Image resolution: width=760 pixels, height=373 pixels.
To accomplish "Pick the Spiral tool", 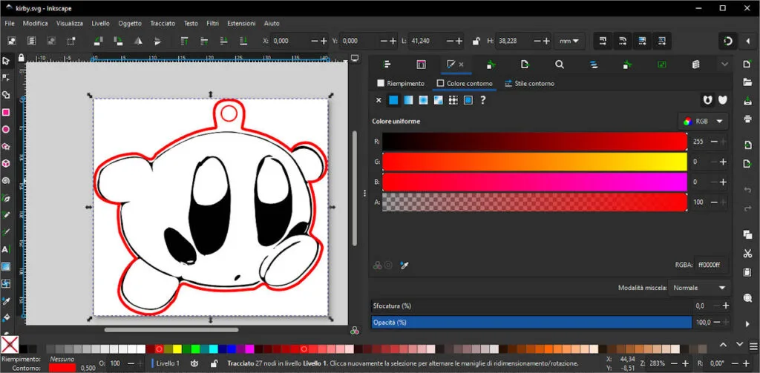I will pos(6,181).
